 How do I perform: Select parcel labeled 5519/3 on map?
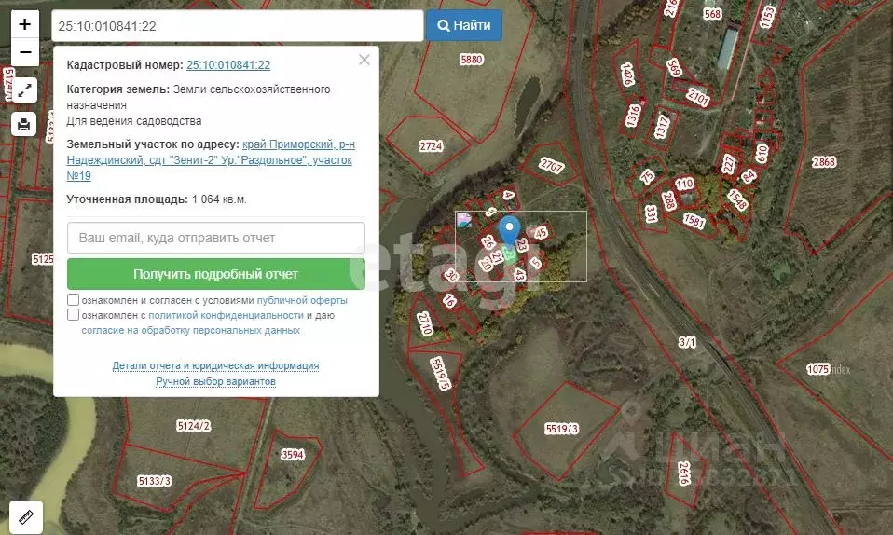561,429
